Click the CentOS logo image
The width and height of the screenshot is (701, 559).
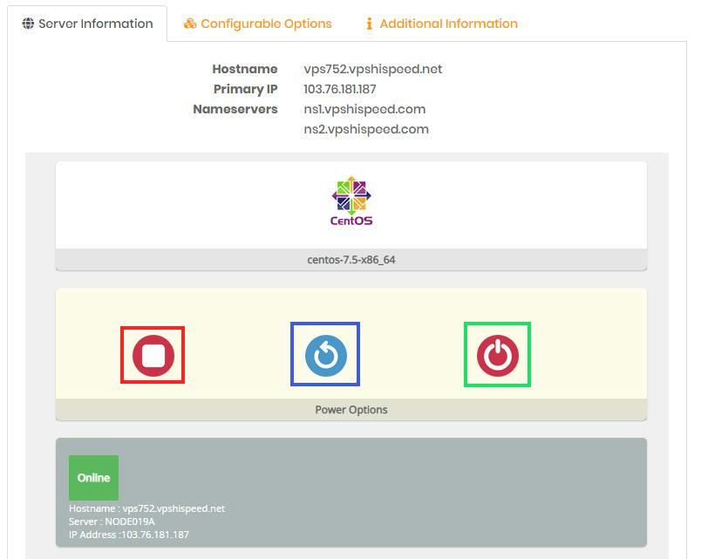[351, 201]
